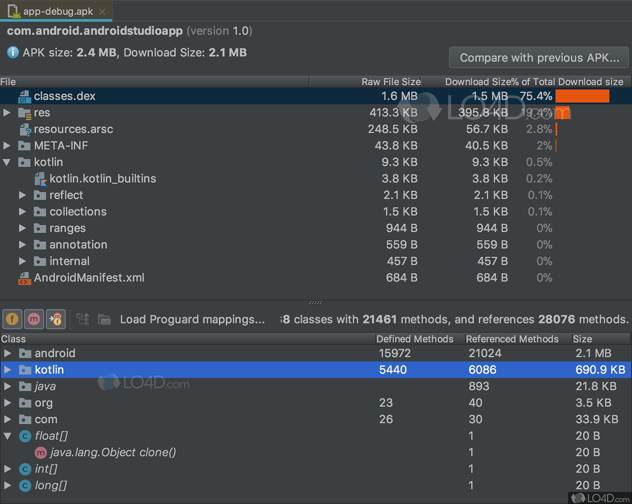Expand the android package in class list
Image resolution: width=632 pixels, height=504 pixels.
click(8, 353)
